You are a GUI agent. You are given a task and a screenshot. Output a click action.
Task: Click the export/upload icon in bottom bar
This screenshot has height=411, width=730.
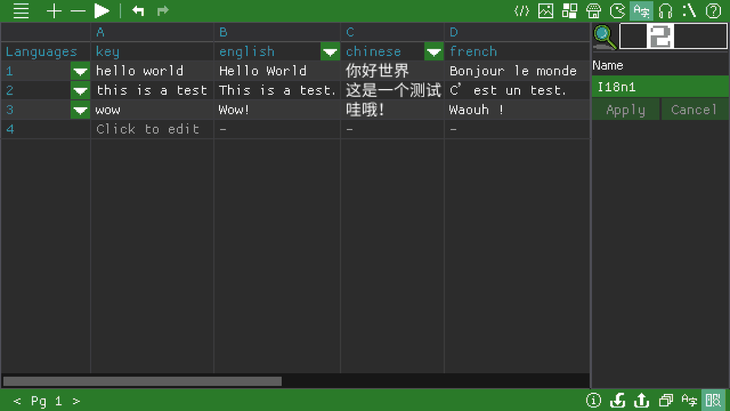(x=641, y=400)
